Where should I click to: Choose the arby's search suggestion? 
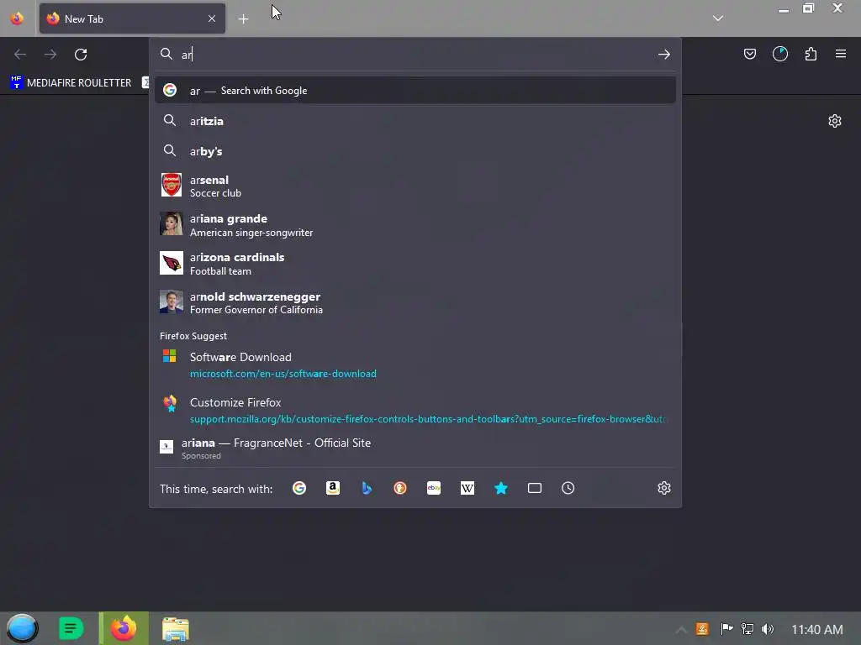pos(415,151)
